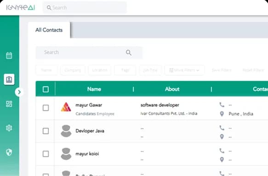Viewport: 268px width, 176px height.
Task: Open the Location filter
Action: 100,70
